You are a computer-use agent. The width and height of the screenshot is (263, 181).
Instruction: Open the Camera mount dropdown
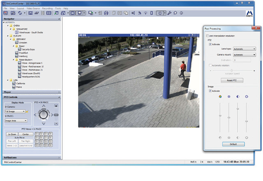pos(244,55)
